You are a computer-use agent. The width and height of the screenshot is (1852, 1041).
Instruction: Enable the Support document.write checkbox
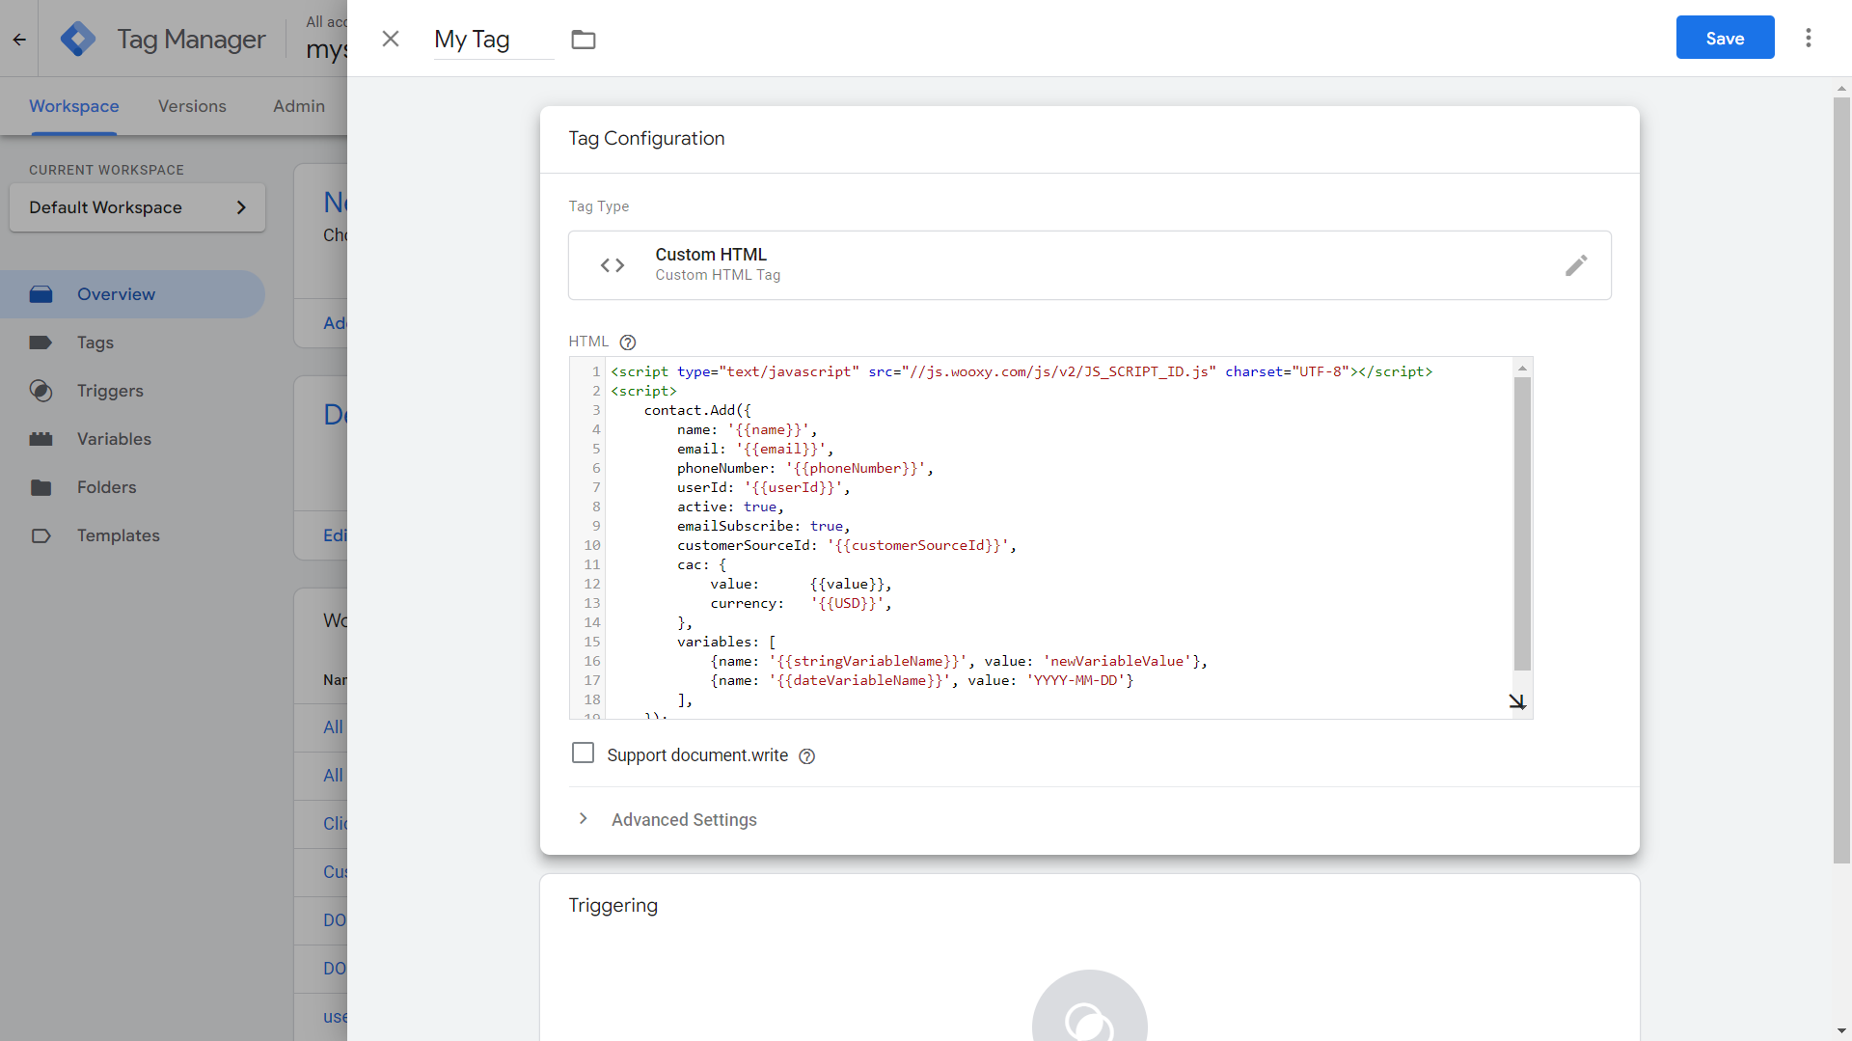tap(583, 753)
